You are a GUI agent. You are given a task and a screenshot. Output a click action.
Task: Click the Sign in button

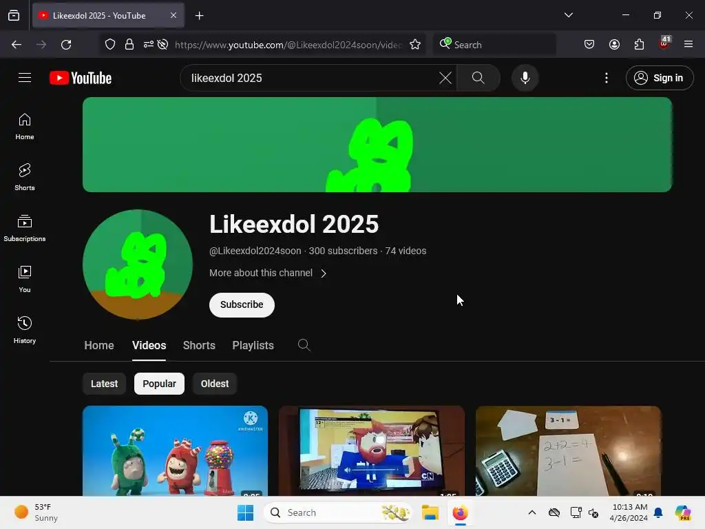660,78
